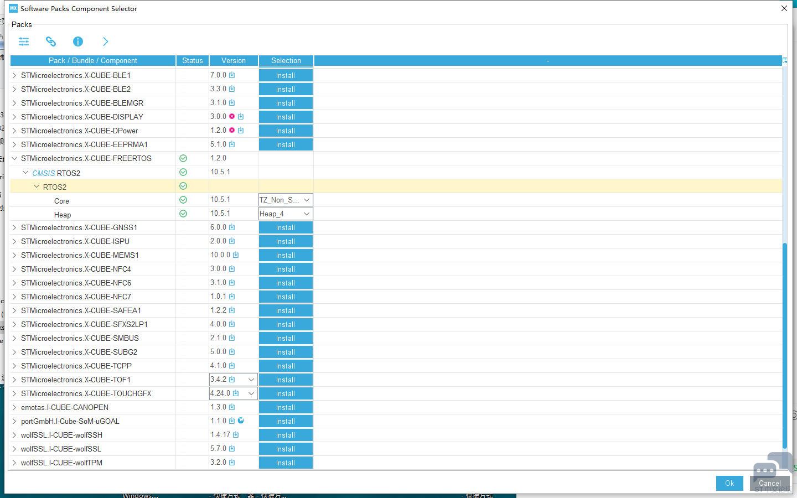The width and height of the screenshot is (797, 498).
Task: Click download icon beside X-CUBE-BLE1 version 7.0.0
Action: [232, 75]
